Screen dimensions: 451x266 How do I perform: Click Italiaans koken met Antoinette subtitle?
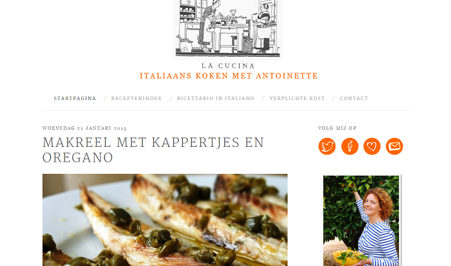point(229,75)
